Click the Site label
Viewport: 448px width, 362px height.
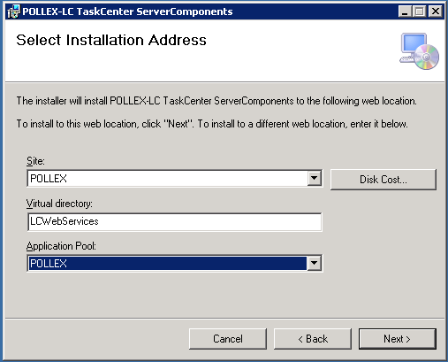[x=35, y=161]
